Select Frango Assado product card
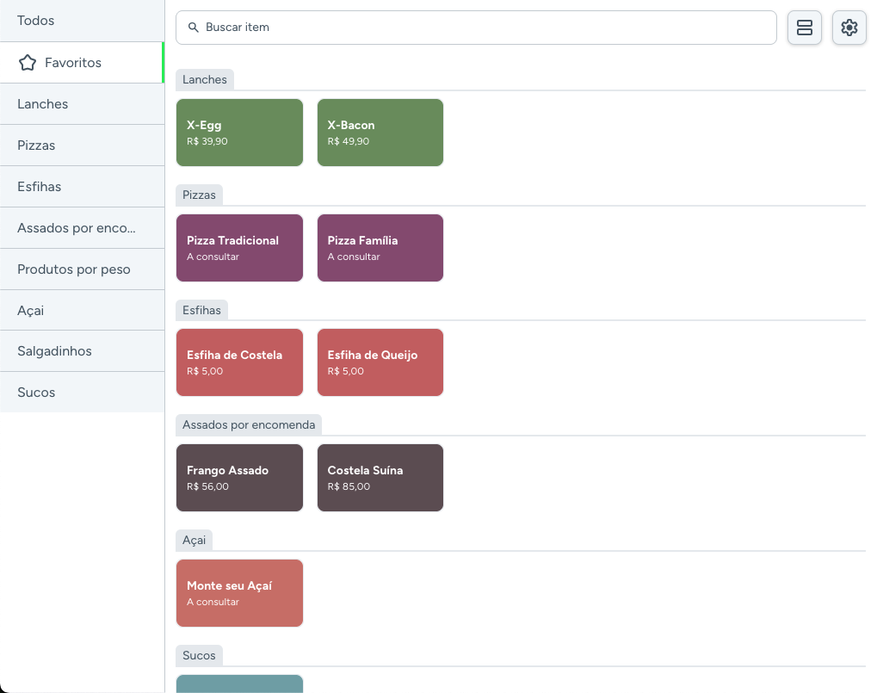The height and width of the screenshot is (693, 877). point(239,478)
